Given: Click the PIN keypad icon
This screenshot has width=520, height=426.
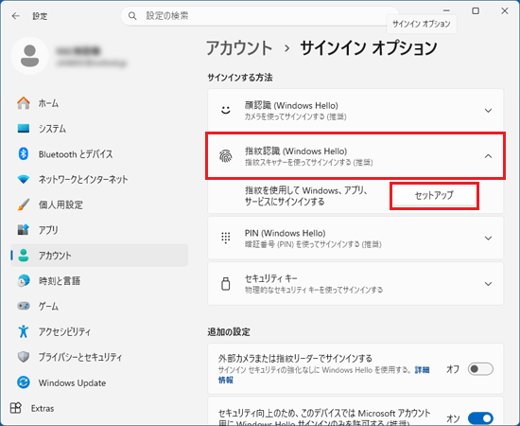Looking at the screenshot, I should click(x=226, y=238).
